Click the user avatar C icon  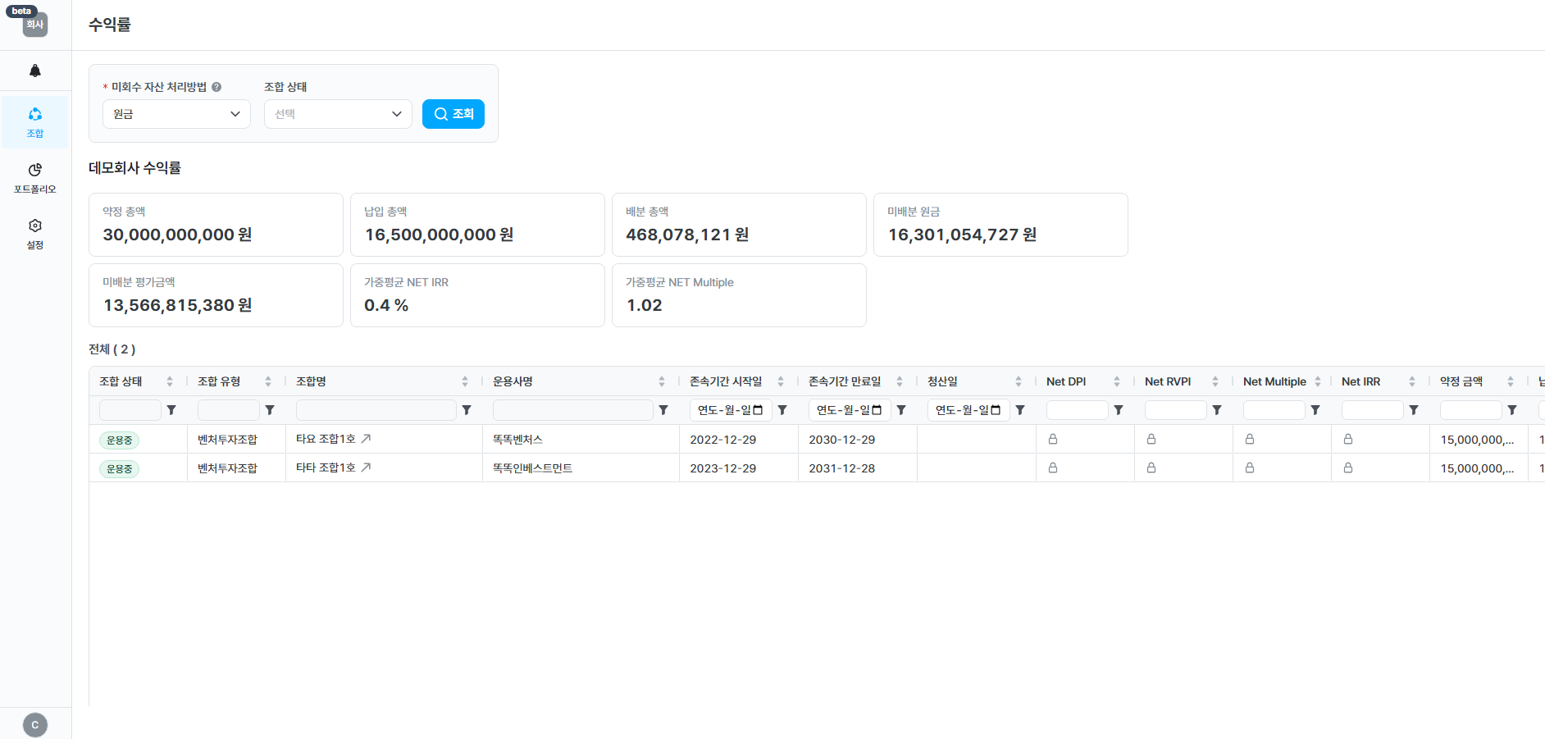[x=35, y=725]
